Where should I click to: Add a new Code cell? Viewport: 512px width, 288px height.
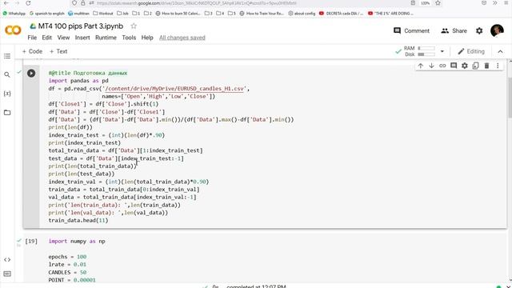(32, 51)
